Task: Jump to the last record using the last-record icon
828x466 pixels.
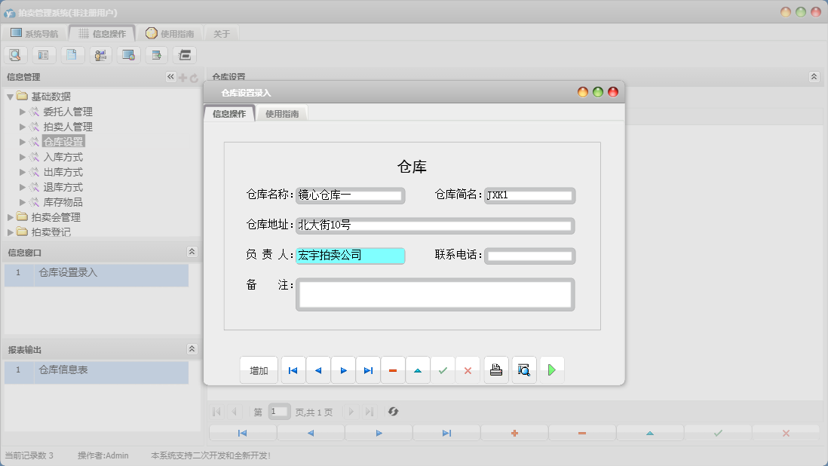Action: [x=368, y=369]
